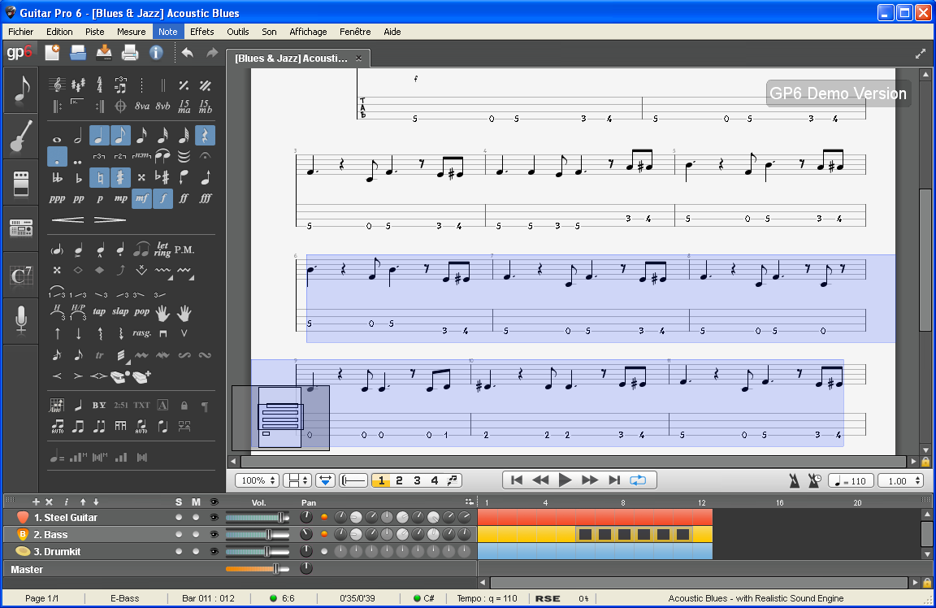Apply palm mute P.M. effect
This screenshot has height=608, width=936.
pyautogui.click(x=184, y=250)
